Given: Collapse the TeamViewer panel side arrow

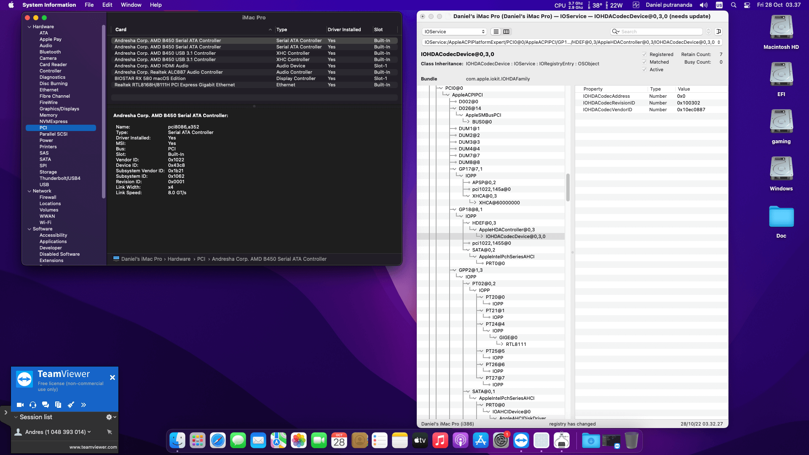Looking at the screenshot, I should pyautogui.click(x=5, y=412).
